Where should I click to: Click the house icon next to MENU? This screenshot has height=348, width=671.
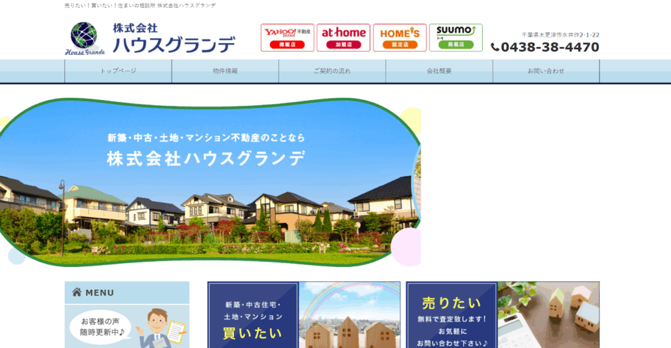[x=77, y=292]
